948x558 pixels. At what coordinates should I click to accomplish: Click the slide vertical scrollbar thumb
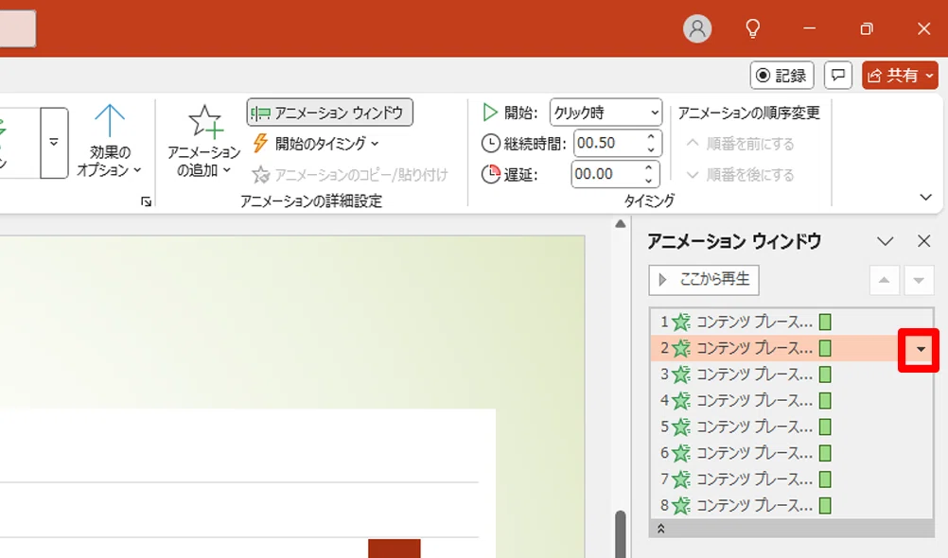point(621,534)
